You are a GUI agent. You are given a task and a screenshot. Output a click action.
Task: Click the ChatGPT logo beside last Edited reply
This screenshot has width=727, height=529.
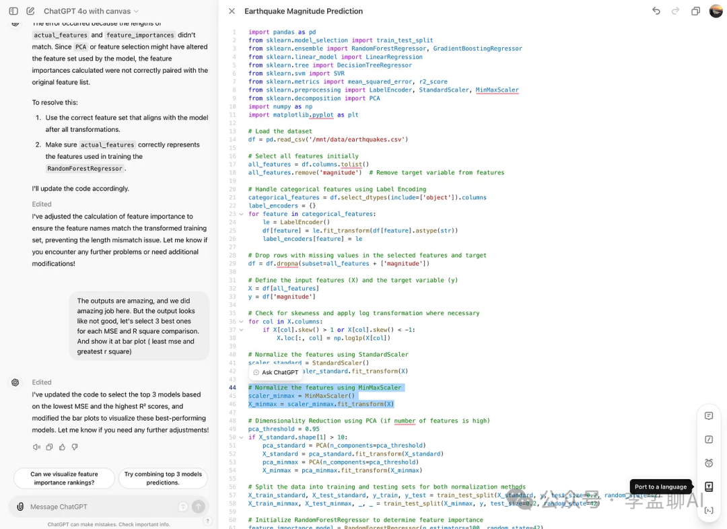tap(15, 382)
